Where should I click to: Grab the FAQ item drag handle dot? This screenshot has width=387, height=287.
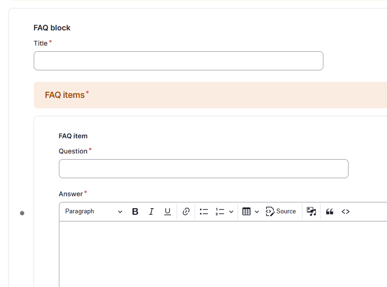[x=22, y=213]
